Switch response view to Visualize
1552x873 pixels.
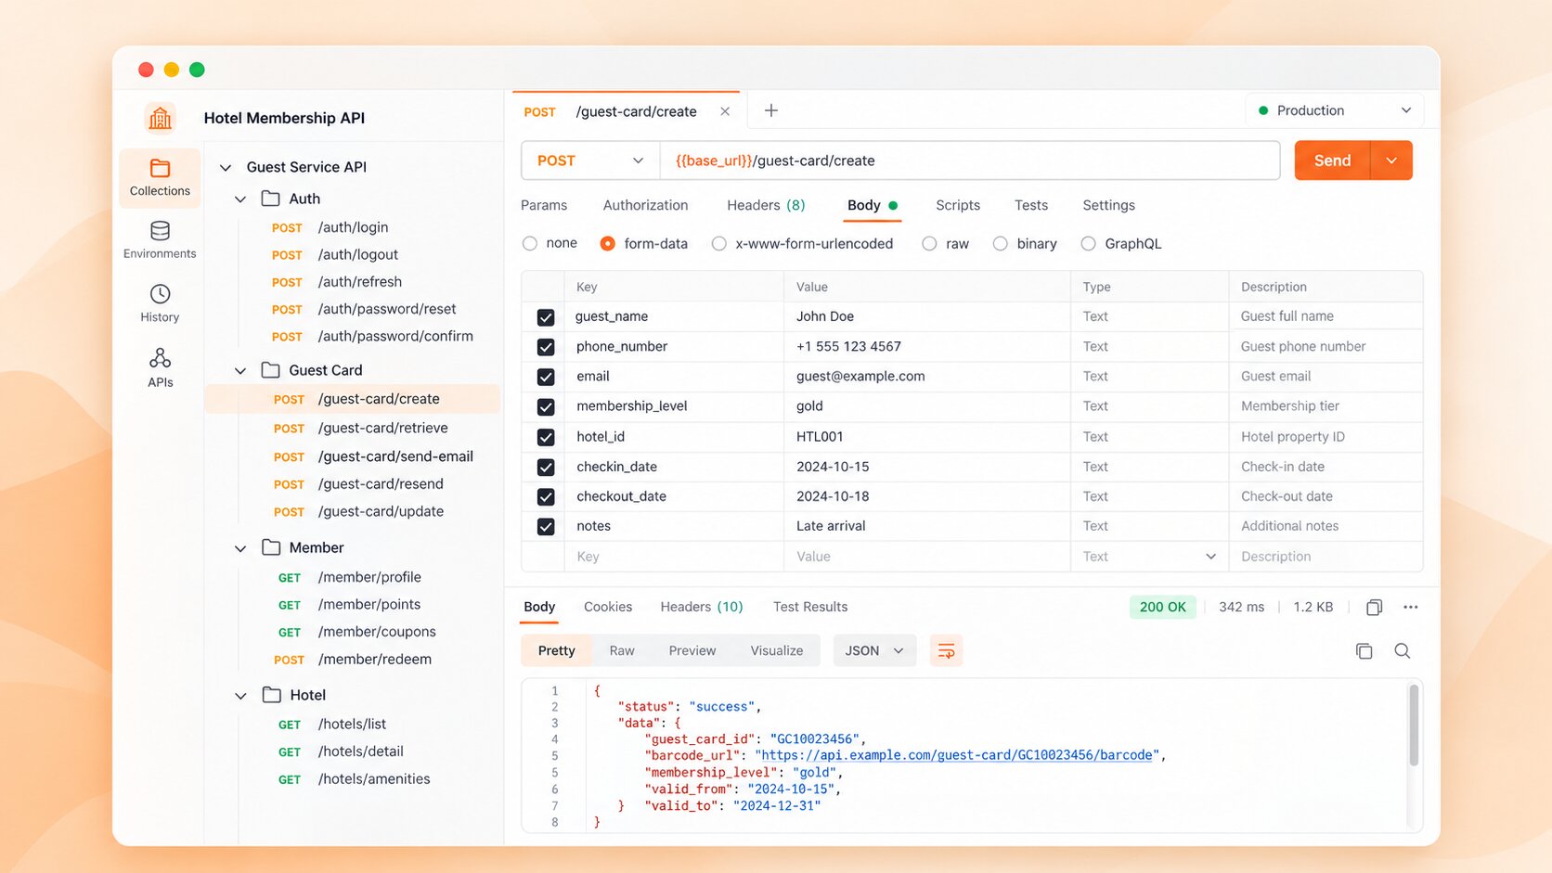(x=777, y=651)
